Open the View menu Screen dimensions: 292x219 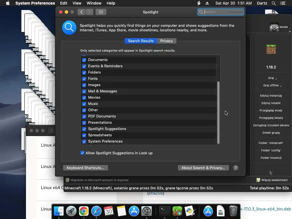pyautogui.click(x=77, y=3)
